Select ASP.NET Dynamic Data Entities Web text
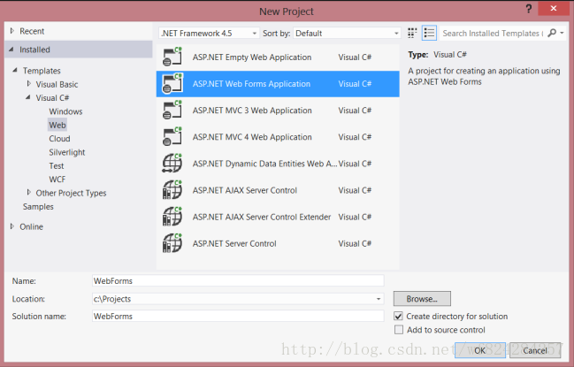 coord(264,164)
